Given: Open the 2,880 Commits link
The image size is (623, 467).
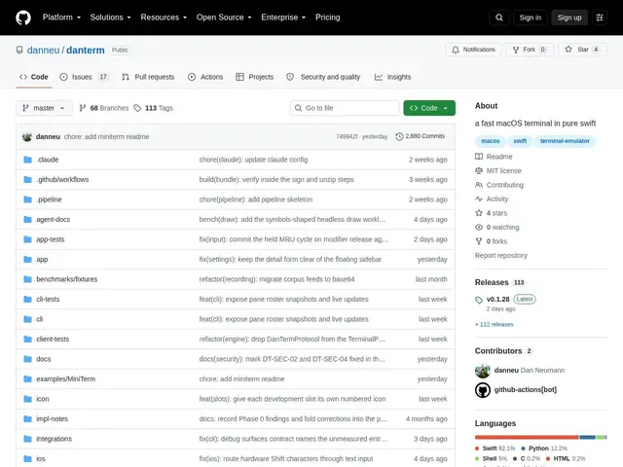Looking at the screenshot, I should [x=421, y=136].
